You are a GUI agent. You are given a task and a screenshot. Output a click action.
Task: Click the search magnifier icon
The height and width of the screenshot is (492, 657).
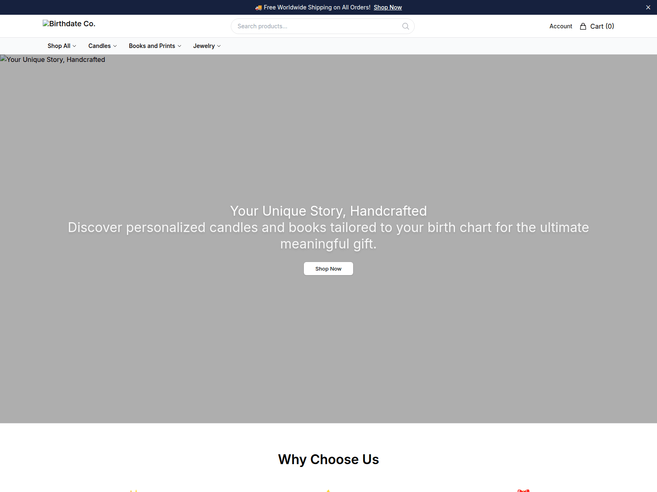pos(406,26)
